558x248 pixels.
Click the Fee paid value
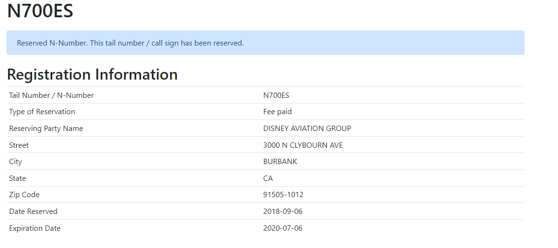277,112
